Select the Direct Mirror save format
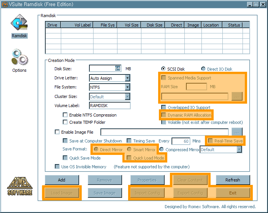268x213 pixels. coord(96,149)
